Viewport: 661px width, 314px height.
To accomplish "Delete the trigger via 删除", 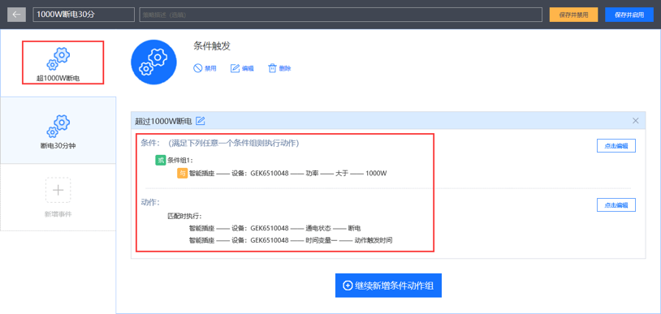I will pyautogui.click(x=279, y=68).
